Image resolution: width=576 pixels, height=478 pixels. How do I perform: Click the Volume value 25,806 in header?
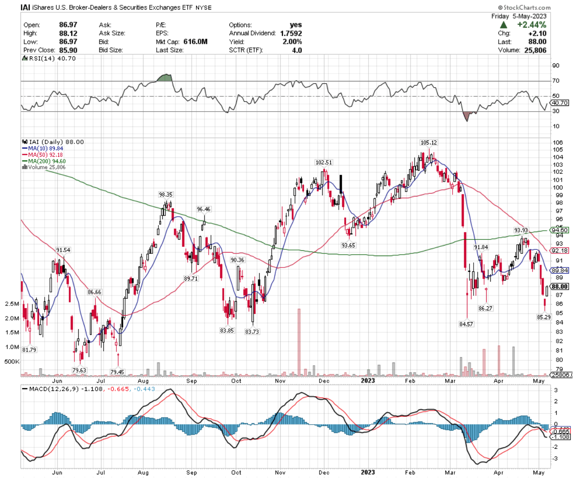point(535,50)
